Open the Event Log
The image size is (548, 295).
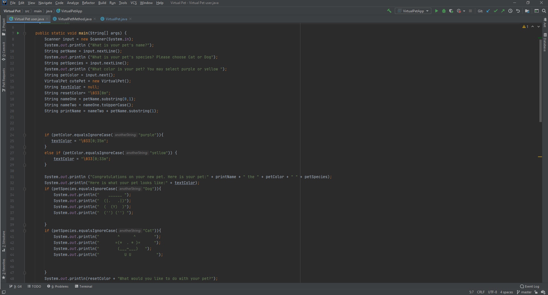(x=530, y=286)
